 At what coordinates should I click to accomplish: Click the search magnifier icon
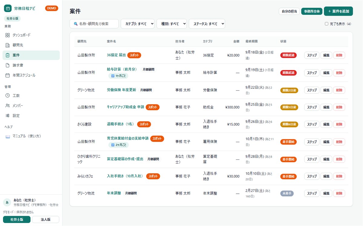[75, 24]
